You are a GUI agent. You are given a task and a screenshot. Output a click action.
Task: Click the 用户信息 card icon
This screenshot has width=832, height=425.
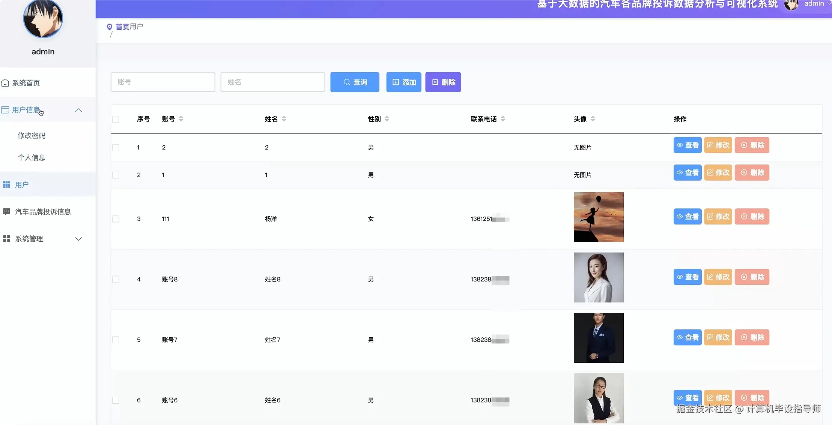pyautogui.click(x=5, y=110)
